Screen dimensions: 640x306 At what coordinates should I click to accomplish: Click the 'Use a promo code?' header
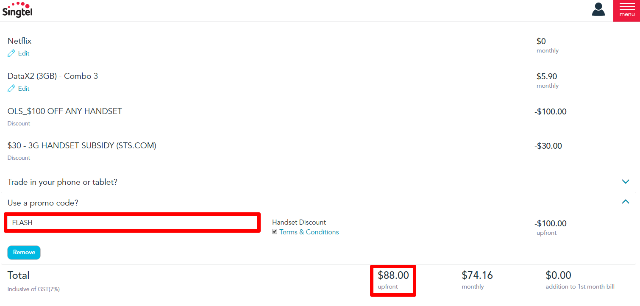pyautogui.click(x=43, y=203)
